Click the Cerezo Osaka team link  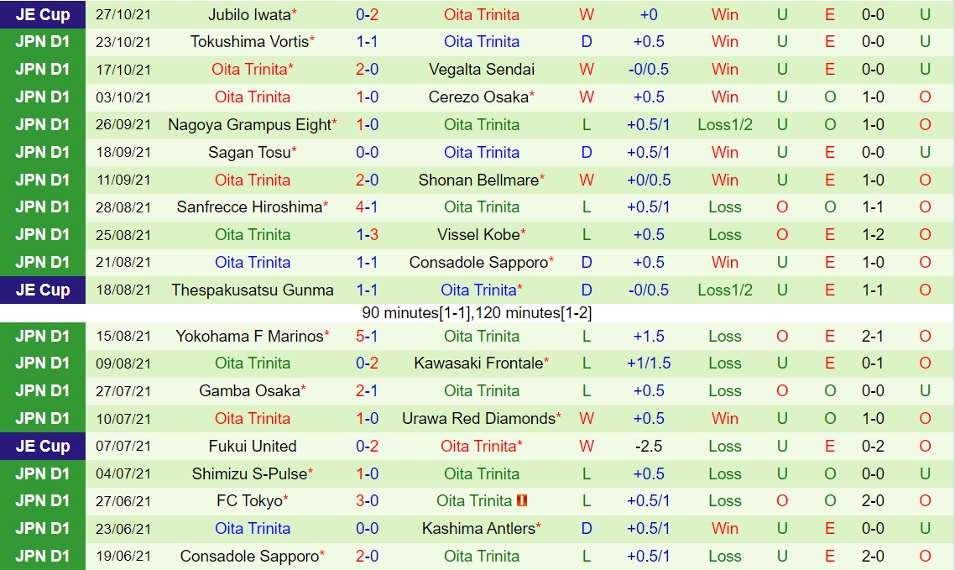pyautogui.click(x=478, y=97)
